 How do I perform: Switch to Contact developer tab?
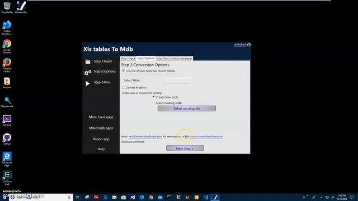[181, 59]
